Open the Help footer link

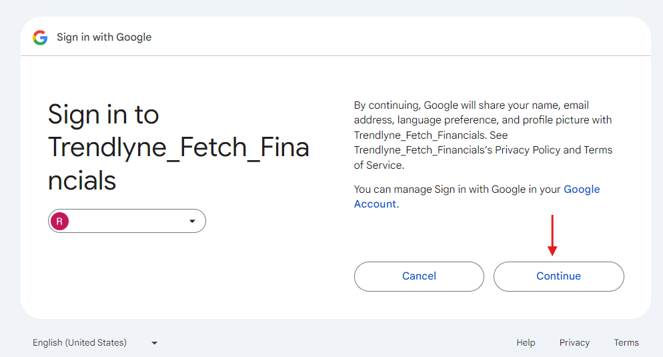coord(526,342)
